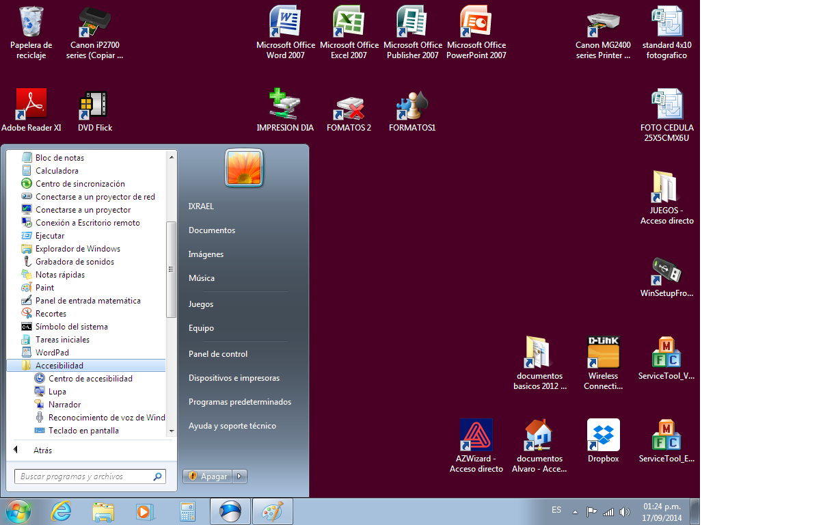Expand the Apagar options arrow
The width and height of the screenshot is (836, 525).
240,476
